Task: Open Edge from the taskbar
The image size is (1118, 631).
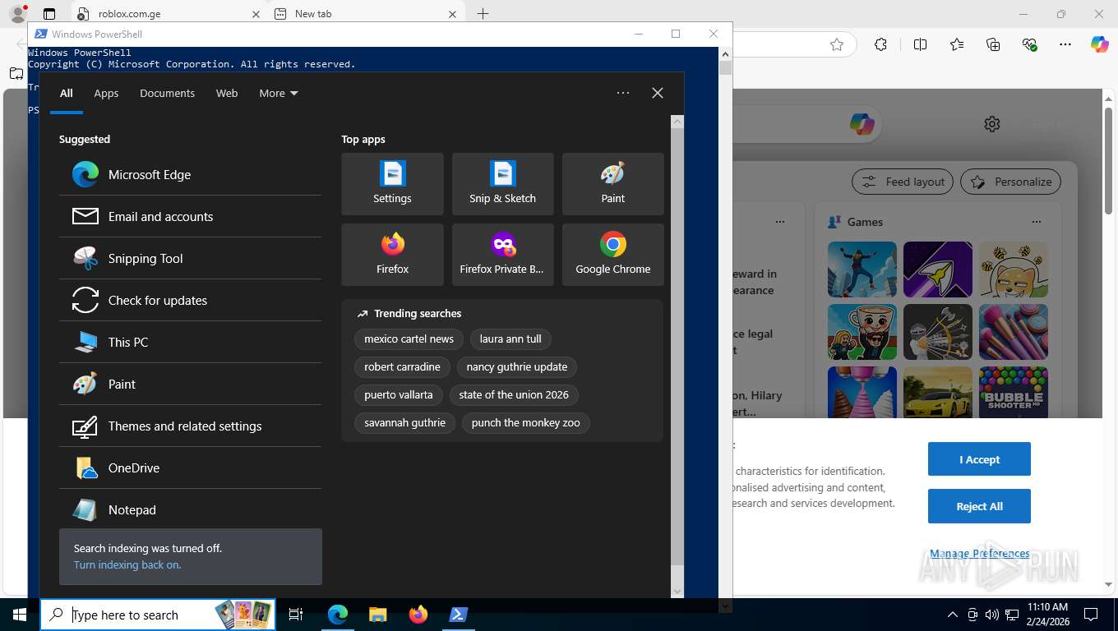Action: [338, 615]
